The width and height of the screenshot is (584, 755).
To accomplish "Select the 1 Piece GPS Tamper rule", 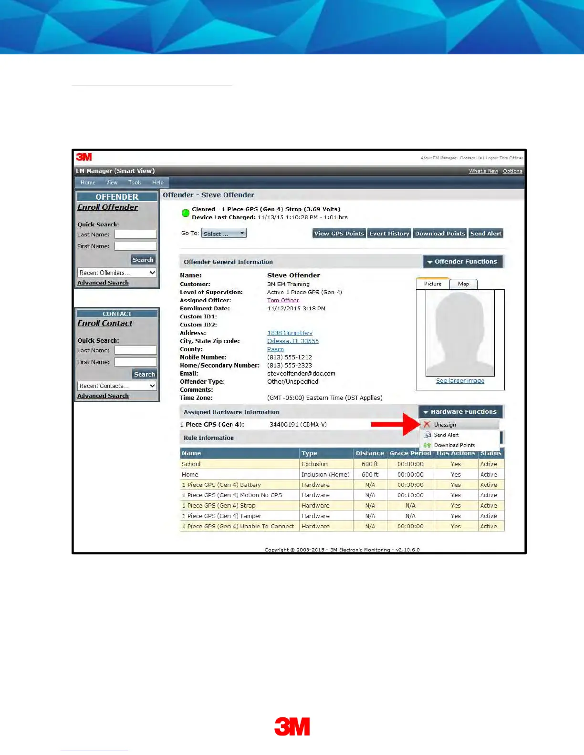I will (x=342, y=516).
